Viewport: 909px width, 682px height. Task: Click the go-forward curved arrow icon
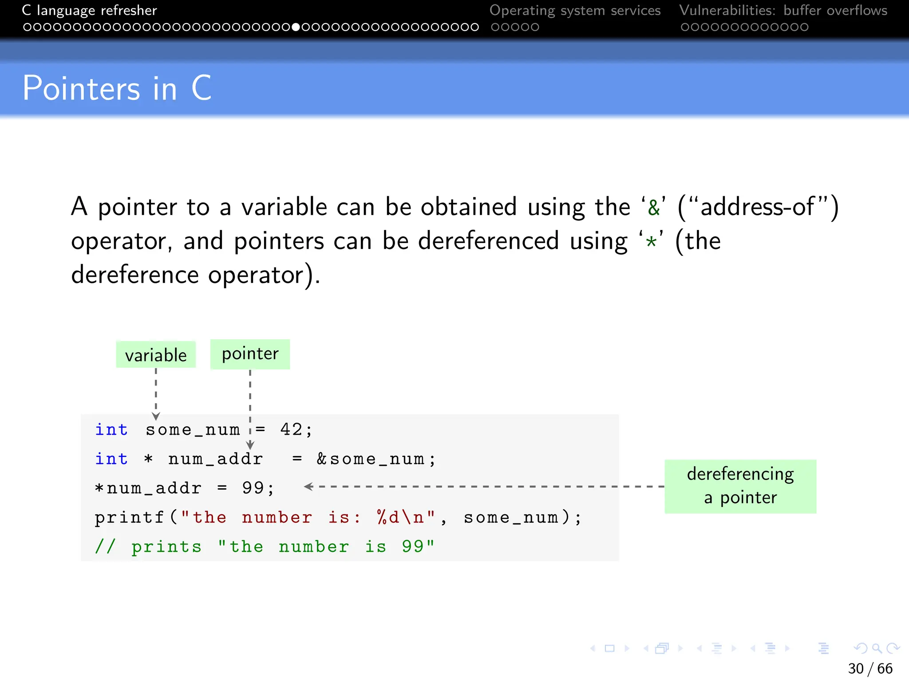point(893,649)
